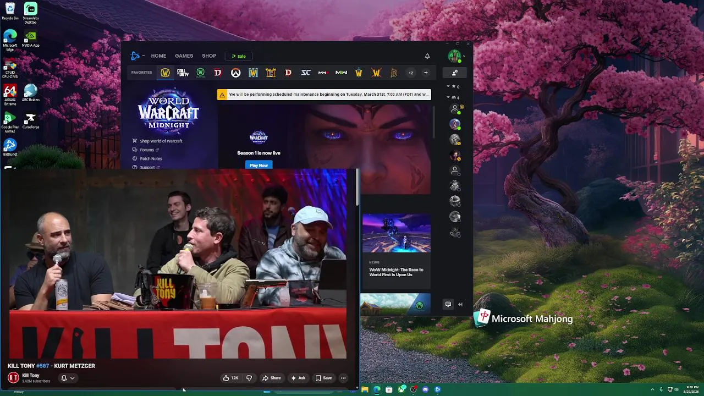
Task: Collapse the friends group showing 4
Action: 452,97
